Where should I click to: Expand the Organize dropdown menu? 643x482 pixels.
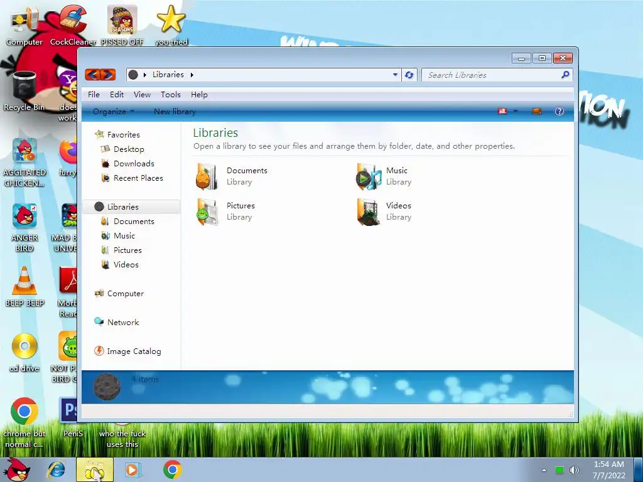(x=114, y=112)
